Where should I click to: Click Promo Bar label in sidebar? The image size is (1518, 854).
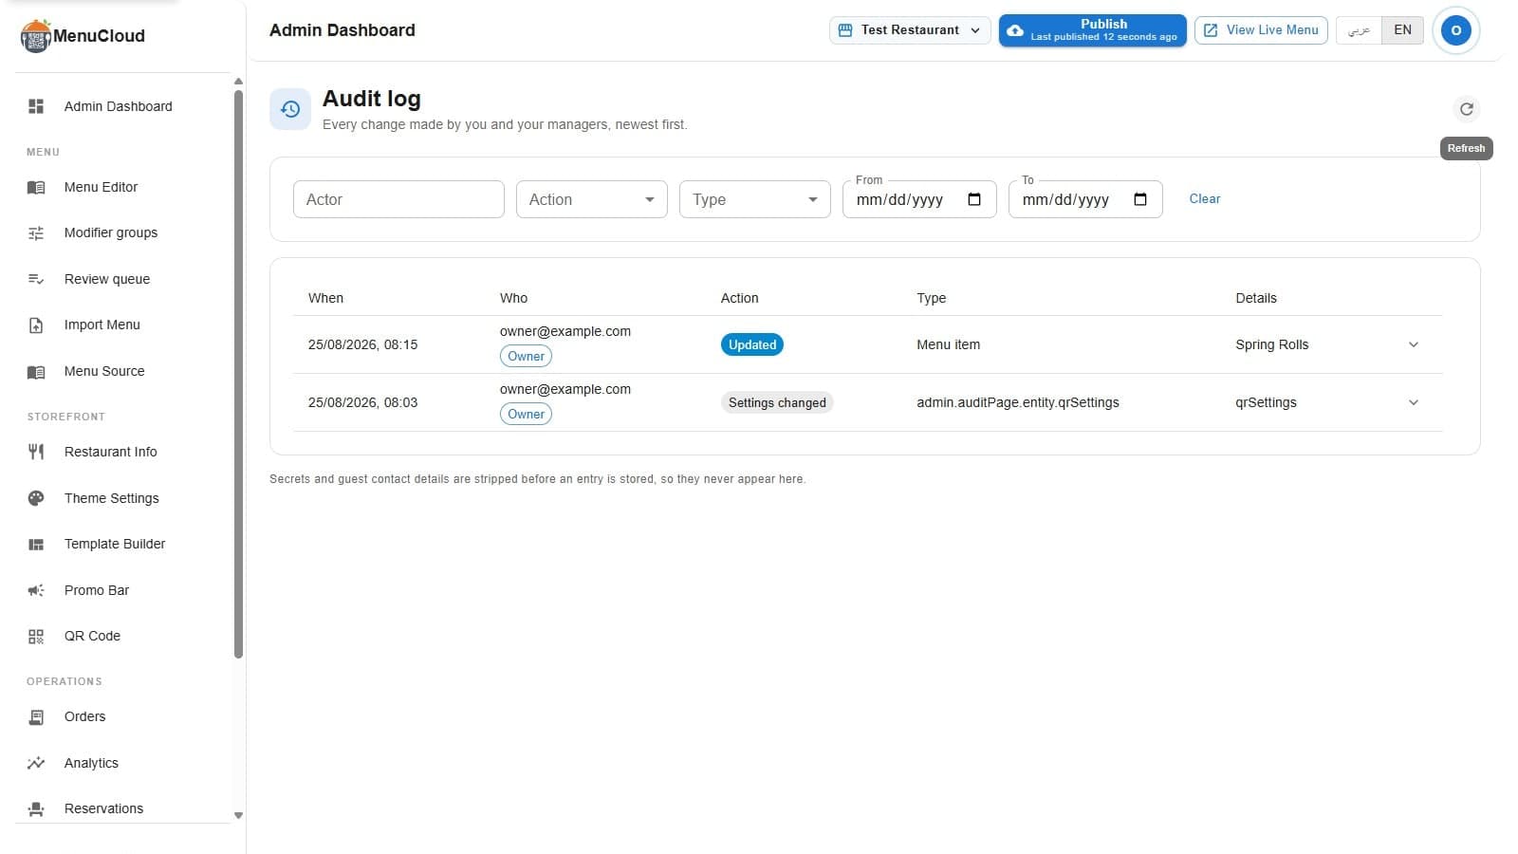click(x=97, y=590)
